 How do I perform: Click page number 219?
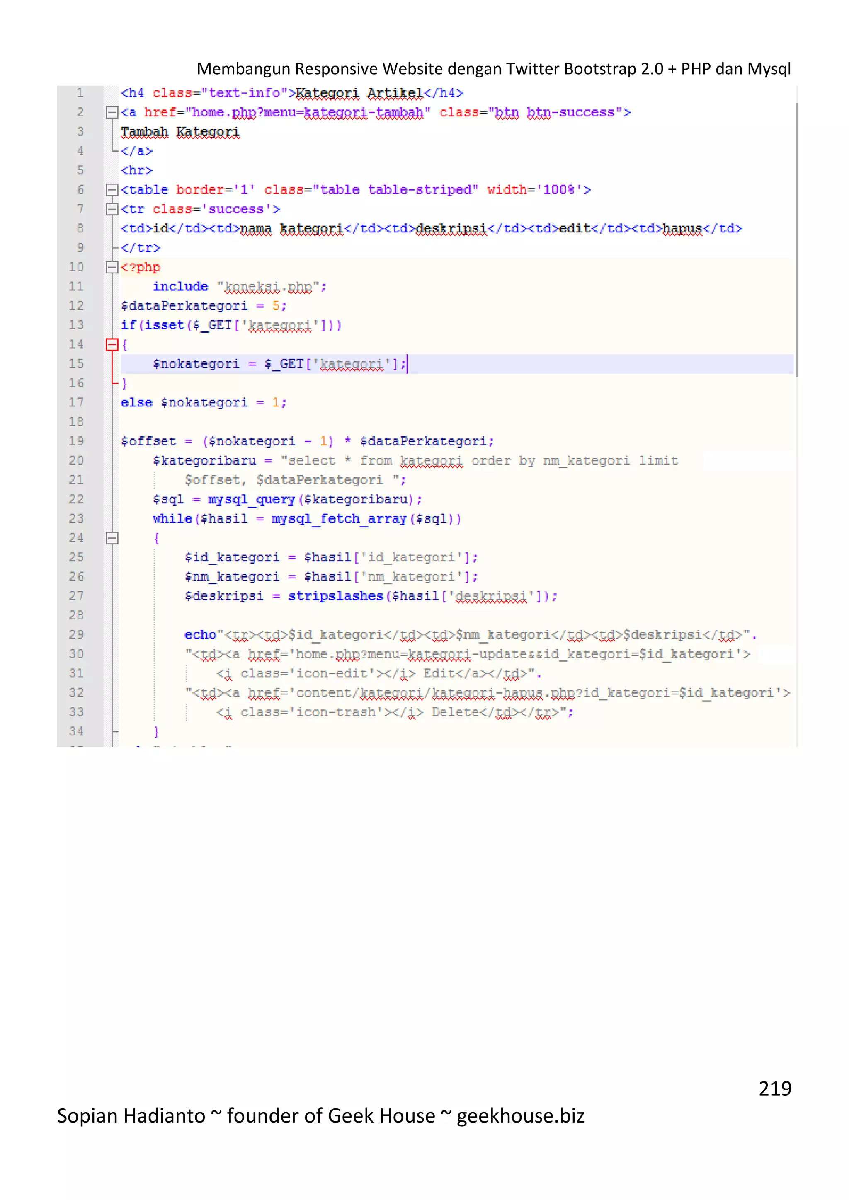tap(775, 1089)
